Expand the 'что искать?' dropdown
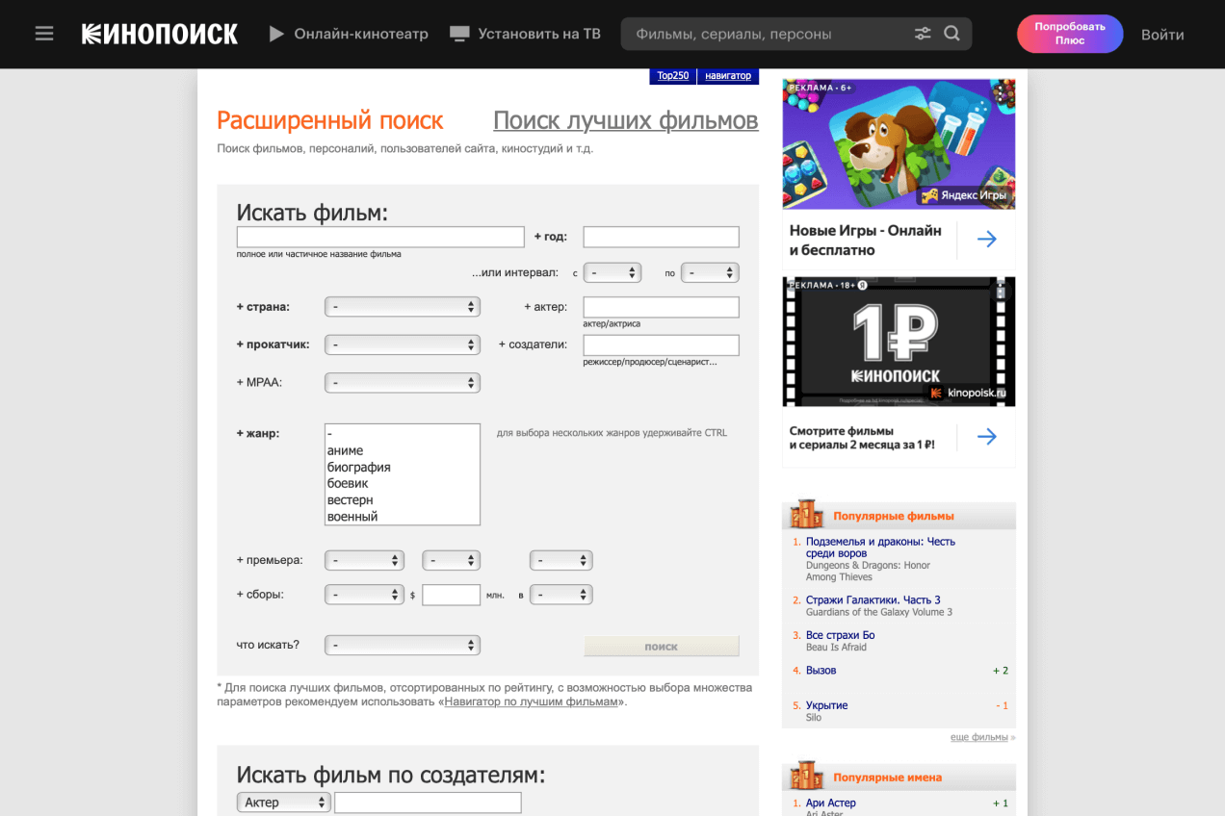Image resolution: width=1225 pixels, height=816 pixels. click(402, 646)
